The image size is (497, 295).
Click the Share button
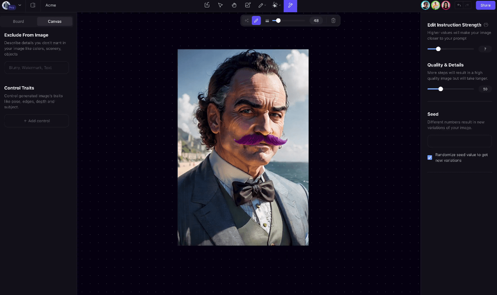tap(485, 5)
